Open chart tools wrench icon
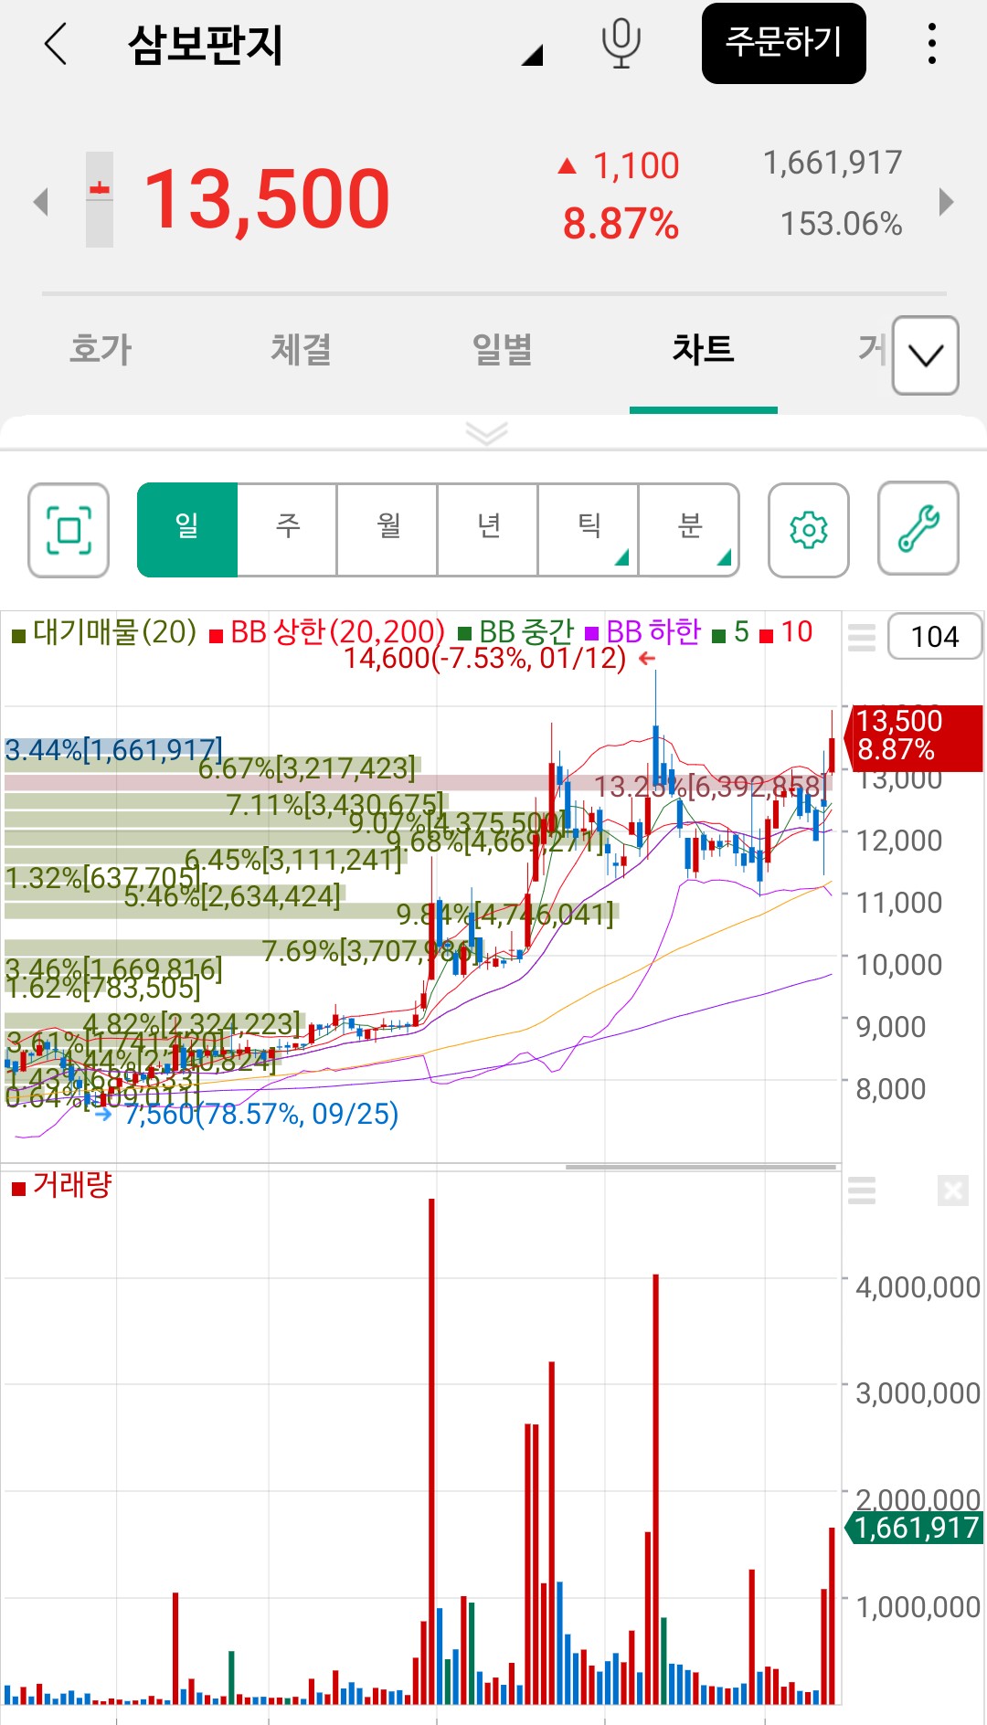Viewport: 987px width, 1725px height. click(918, 530)
